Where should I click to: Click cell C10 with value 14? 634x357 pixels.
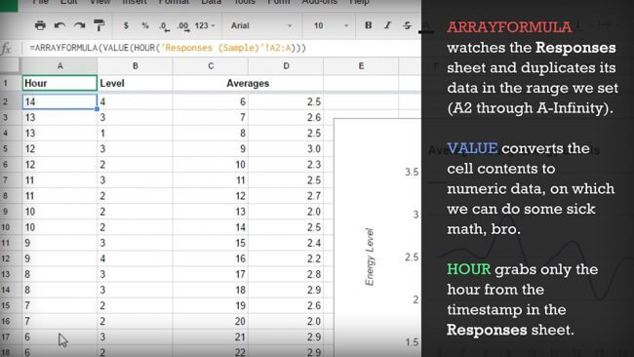[x=211, y=227]
